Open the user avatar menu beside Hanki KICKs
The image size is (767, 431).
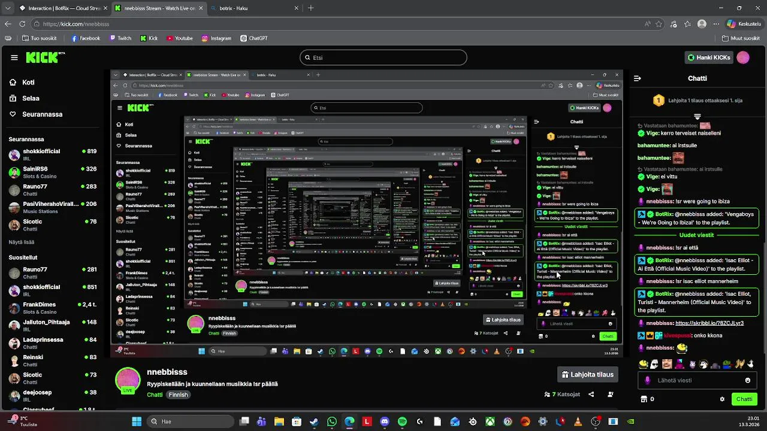743,57
